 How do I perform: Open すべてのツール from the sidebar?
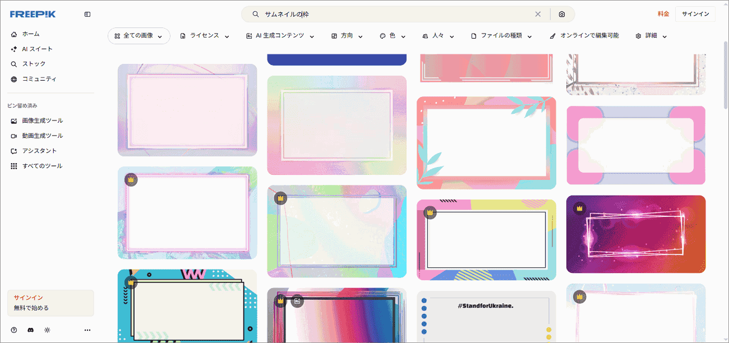(40, 165)
